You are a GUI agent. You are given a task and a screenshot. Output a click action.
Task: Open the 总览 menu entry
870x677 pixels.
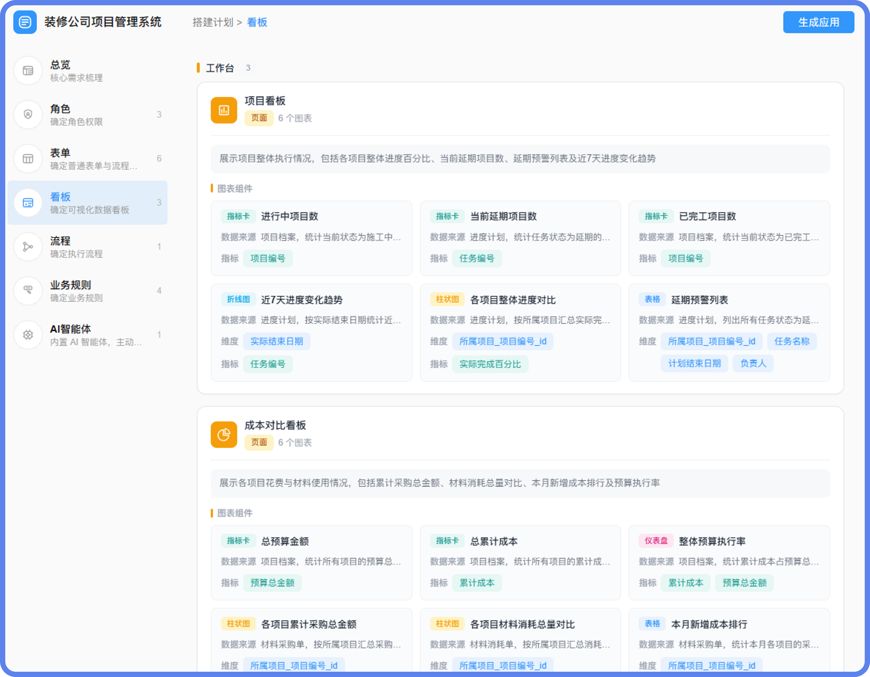tap(88, 71)
